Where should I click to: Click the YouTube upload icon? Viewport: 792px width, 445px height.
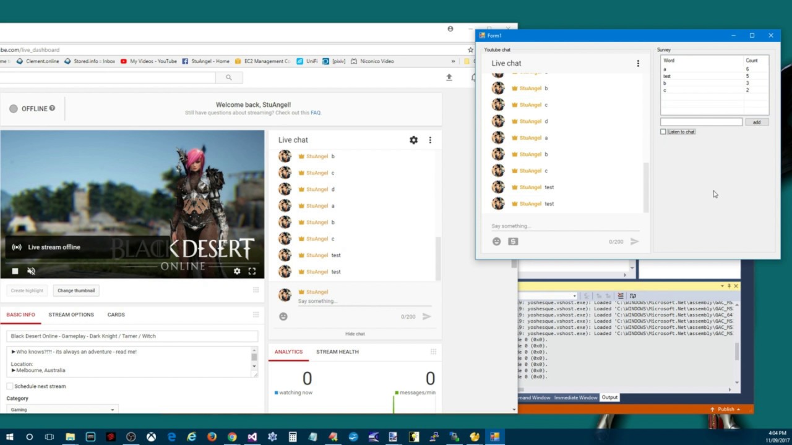(x=449, y=77)
